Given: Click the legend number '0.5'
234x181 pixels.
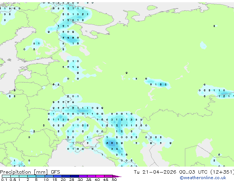Looking at the screenshot, I should (x=13, y=180).
